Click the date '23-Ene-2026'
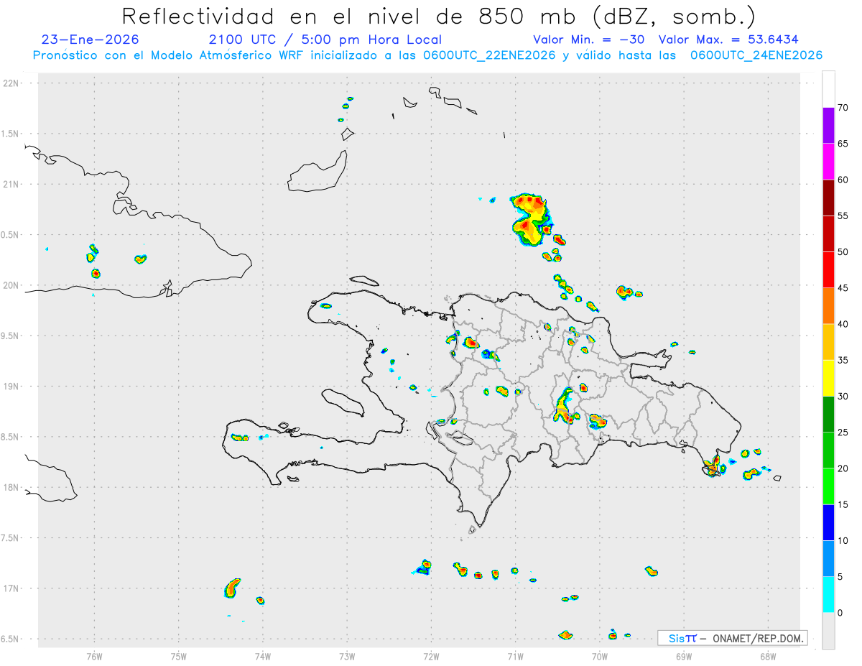The width and height of the screenshot is (862, 666). (91, 40)
